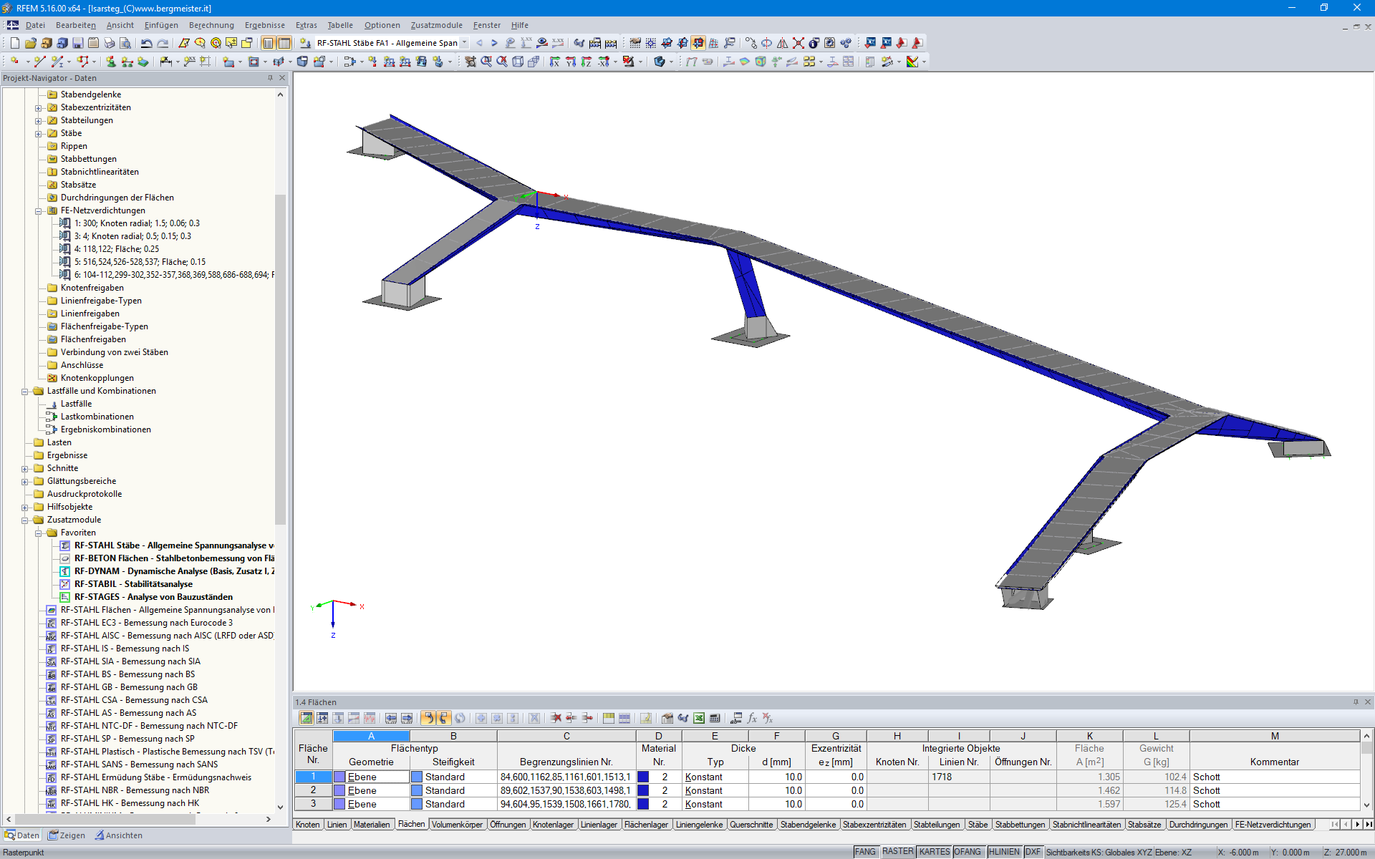This screenshot has width=1375, height=859.
Task: Toggle FANG snap mode in the status bar
Action: click(x=865, y=852)
